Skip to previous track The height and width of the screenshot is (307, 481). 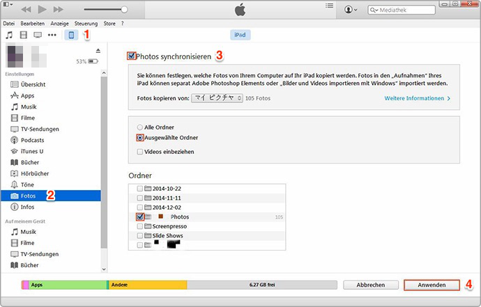tap(26, 10)
